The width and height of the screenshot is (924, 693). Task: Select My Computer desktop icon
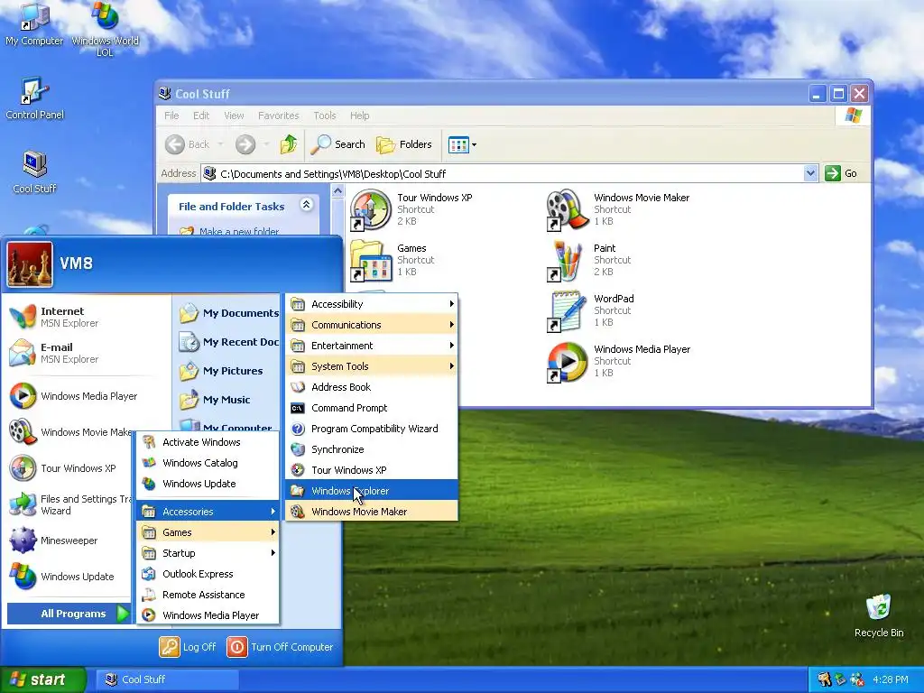coord(34,24)
